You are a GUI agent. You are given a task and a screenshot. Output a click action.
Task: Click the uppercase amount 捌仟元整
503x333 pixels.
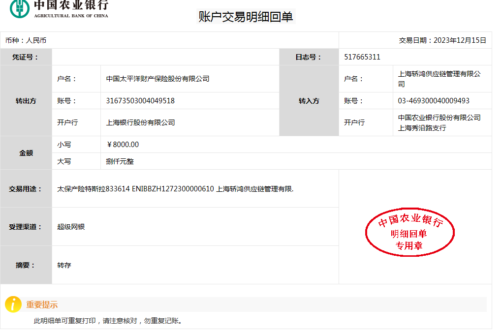(x=120, y=161)
